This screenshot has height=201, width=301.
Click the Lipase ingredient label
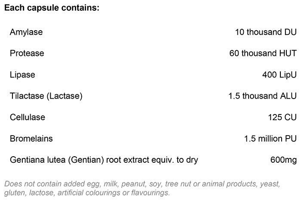pyautogui.click(x=22, y=75)
